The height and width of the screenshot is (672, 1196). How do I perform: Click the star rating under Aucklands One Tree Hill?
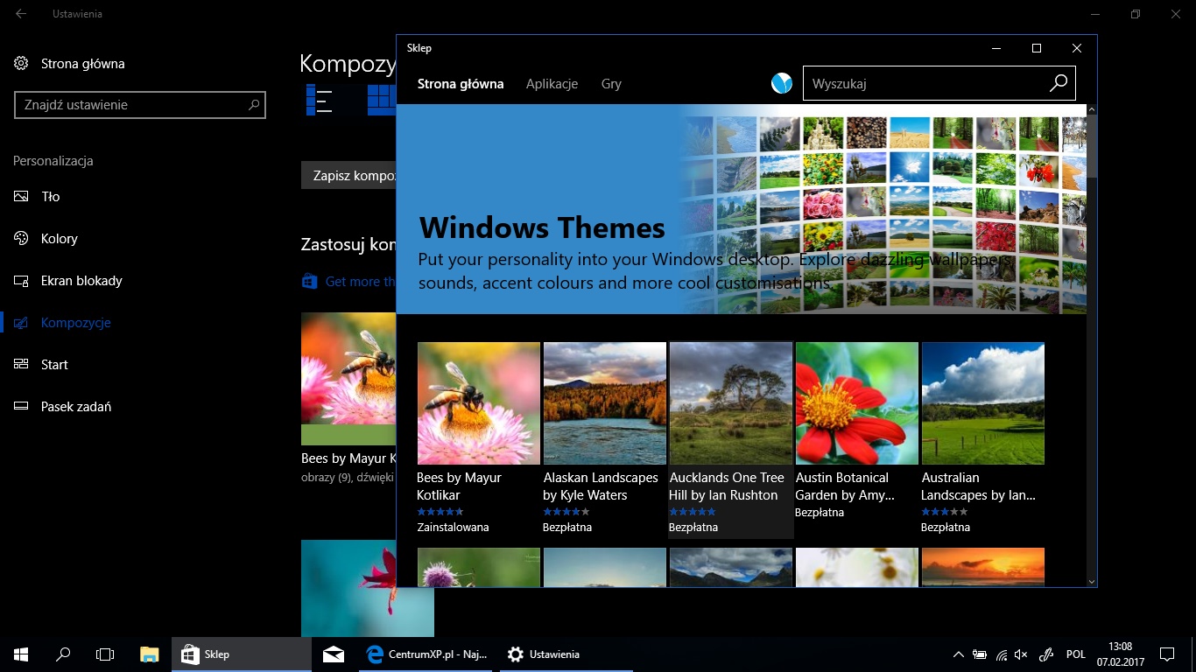(693, 512)
